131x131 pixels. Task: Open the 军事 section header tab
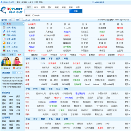[51, 59]
